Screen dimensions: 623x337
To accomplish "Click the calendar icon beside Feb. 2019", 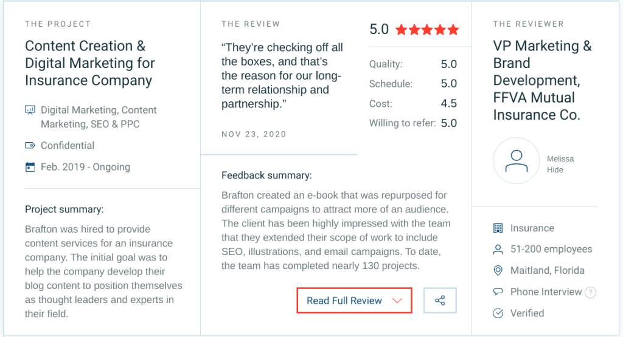I will 30,167.
